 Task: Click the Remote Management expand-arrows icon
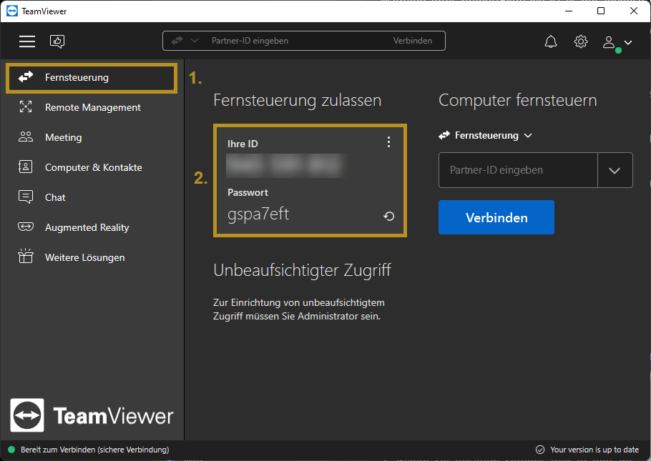pos(26,107)
